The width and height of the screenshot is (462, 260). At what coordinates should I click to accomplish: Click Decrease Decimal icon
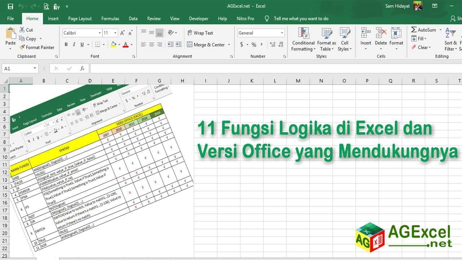281,44
